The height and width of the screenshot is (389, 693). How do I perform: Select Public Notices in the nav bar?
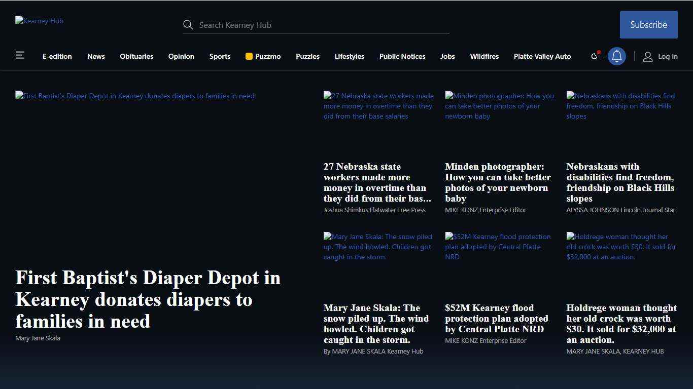click(402, 56)
